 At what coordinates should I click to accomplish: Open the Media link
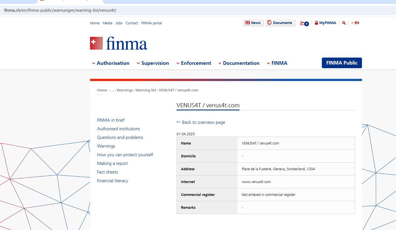point(107,23)
